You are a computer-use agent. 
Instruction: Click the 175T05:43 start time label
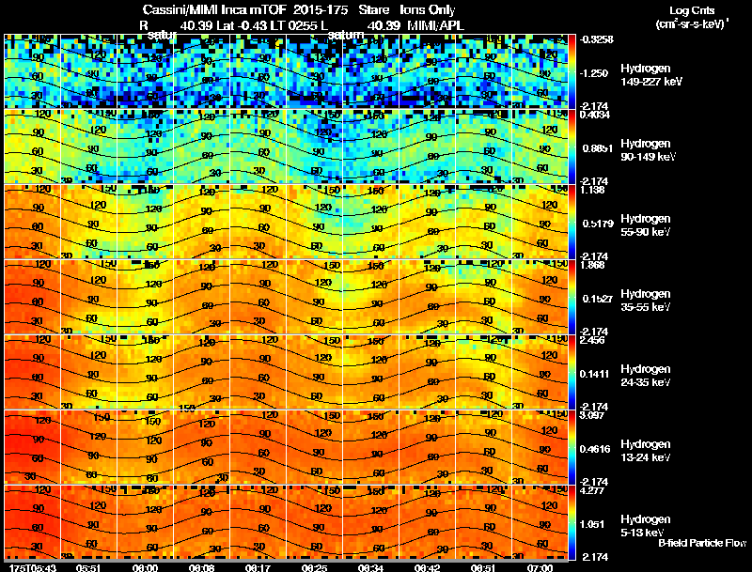pos(33,567)
